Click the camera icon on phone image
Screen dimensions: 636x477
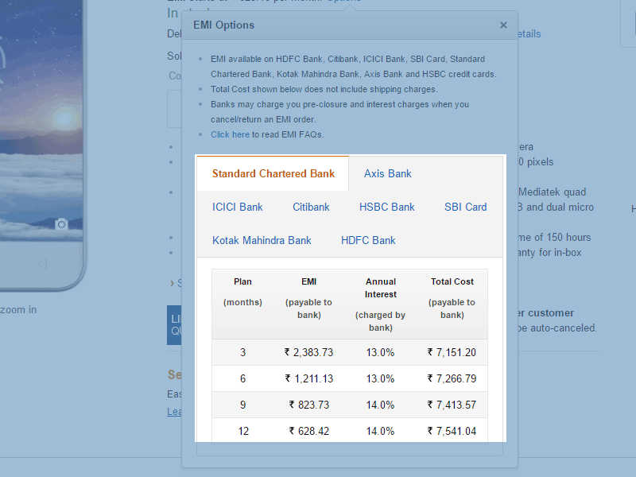[61, 224]
